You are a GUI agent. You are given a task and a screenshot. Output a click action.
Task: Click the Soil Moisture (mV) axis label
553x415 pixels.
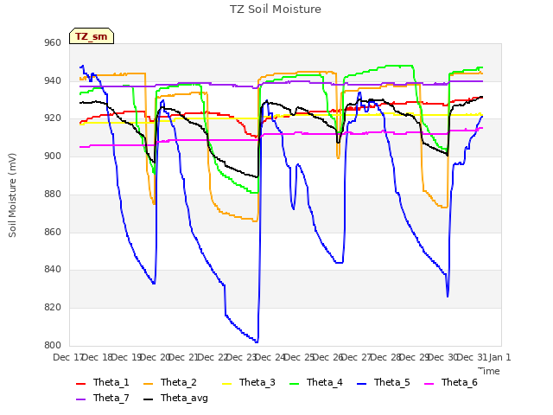pos(12,195)
